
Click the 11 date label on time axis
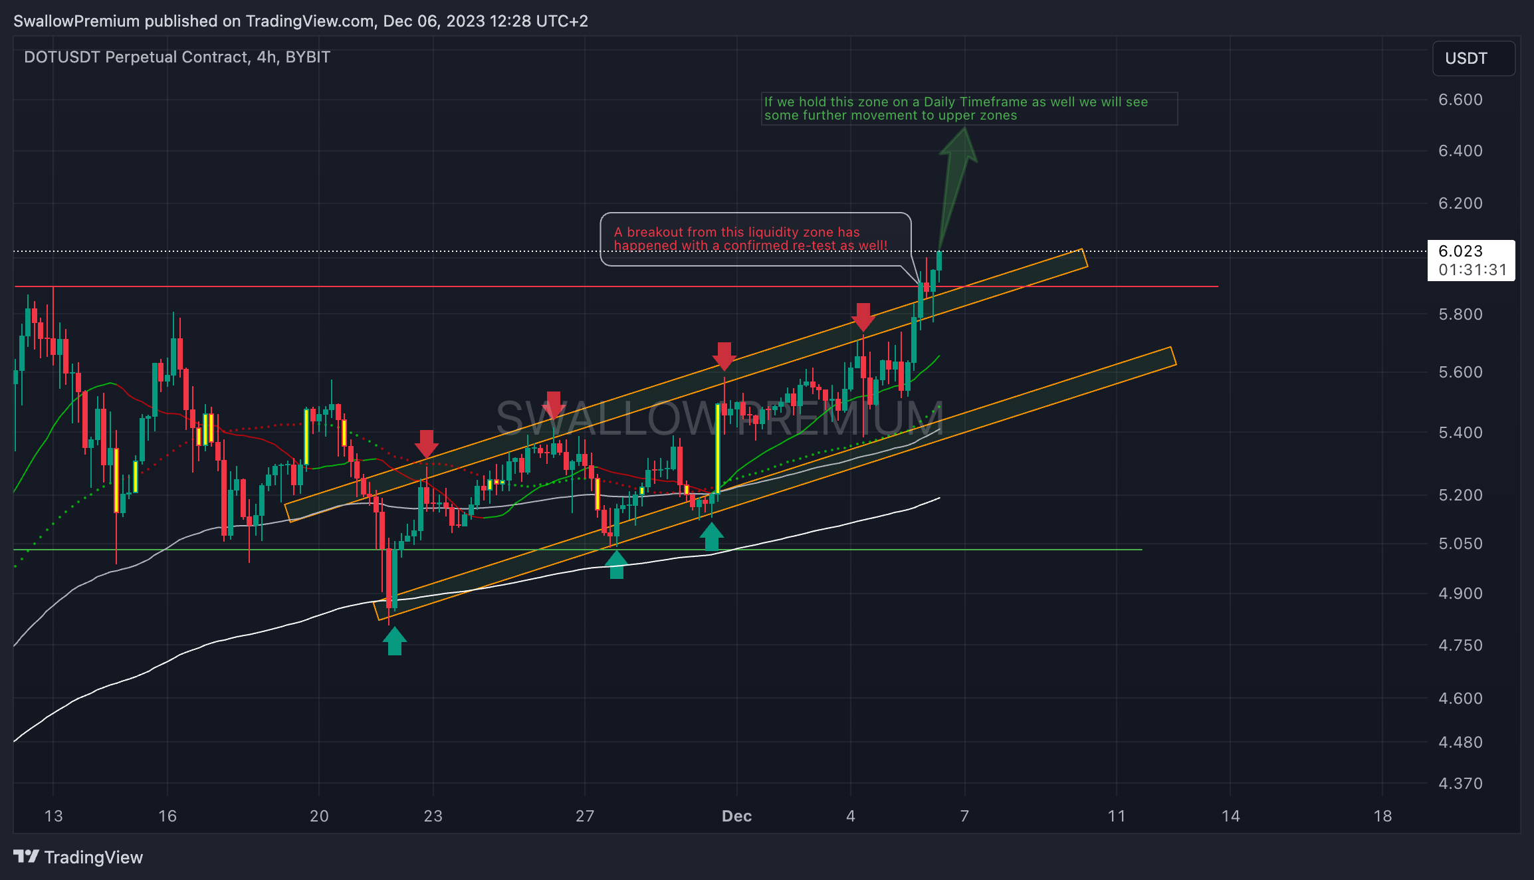point(1117,816)
